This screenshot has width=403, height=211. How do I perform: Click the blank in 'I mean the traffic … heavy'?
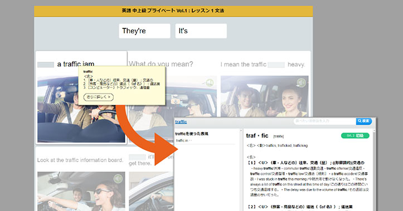tap(276, 65)
